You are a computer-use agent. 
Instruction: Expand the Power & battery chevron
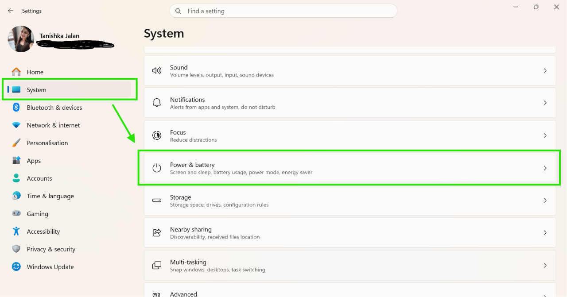(x=545, y=168)
